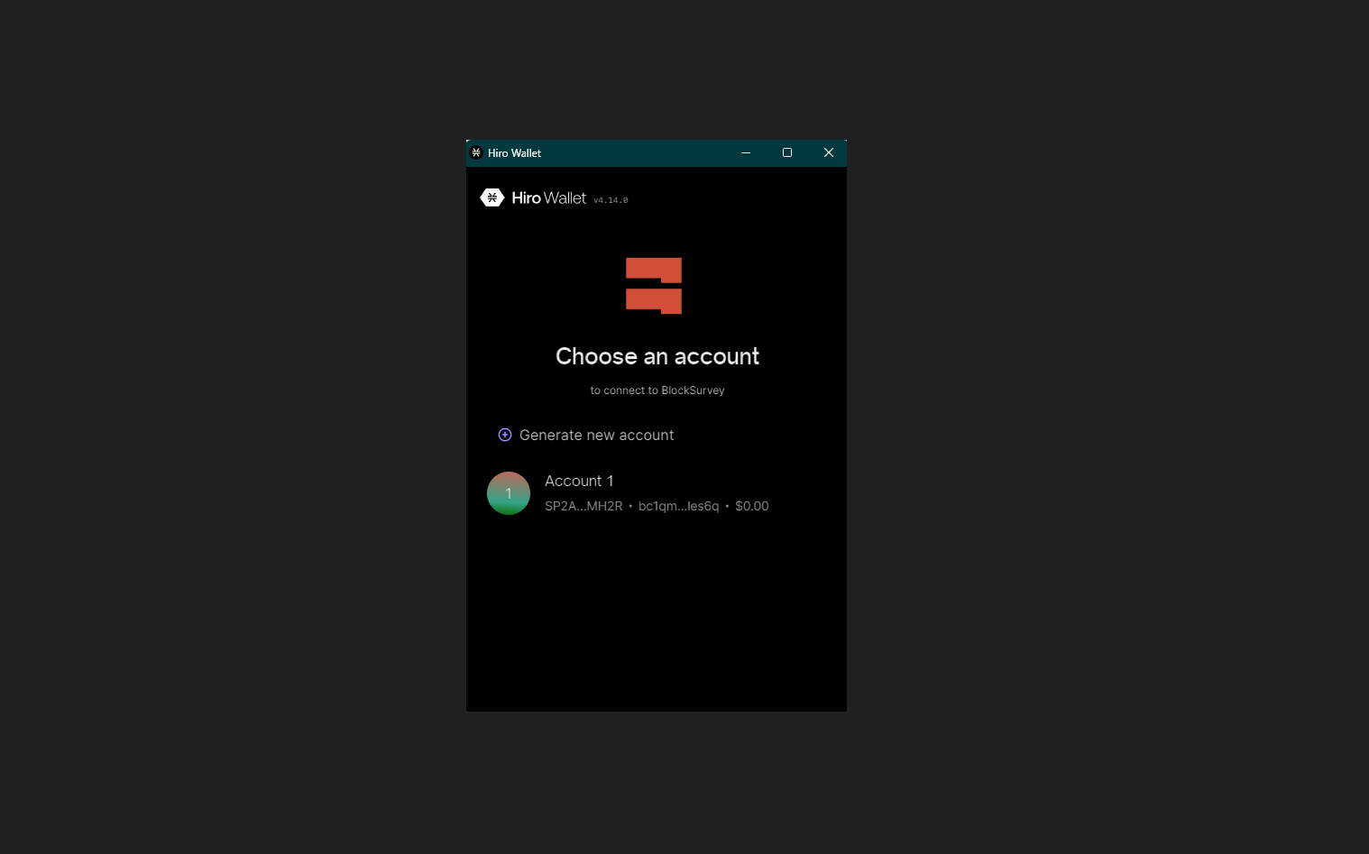Click the Hiro Wallet title bar icon

pos(476,152)
